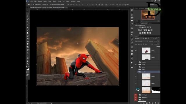Click the background color swatch
Screen dimensions: 186x104
point(28,69)
